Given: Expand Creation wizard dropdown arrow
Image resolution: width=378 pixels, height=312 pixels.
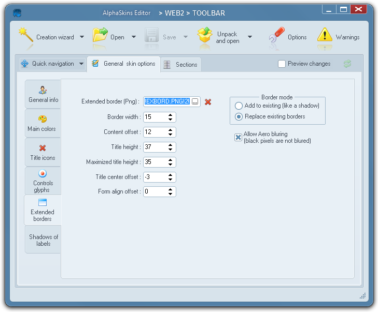Looking at the screenshot, I should [x=82, y=37].
